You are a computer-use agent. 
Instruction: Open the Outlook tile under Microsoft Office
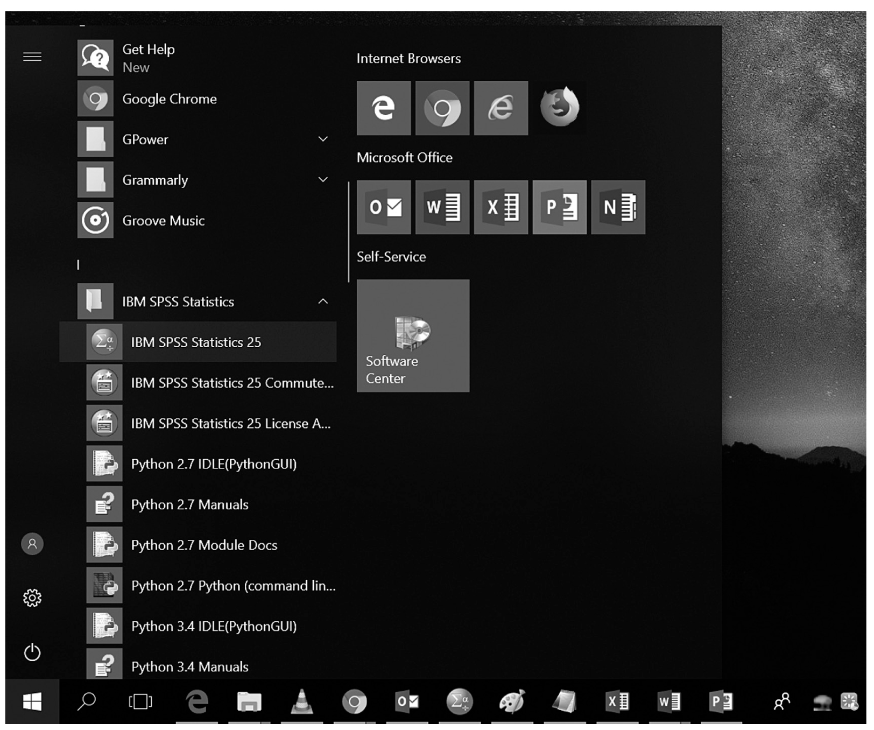coord(384,207)
